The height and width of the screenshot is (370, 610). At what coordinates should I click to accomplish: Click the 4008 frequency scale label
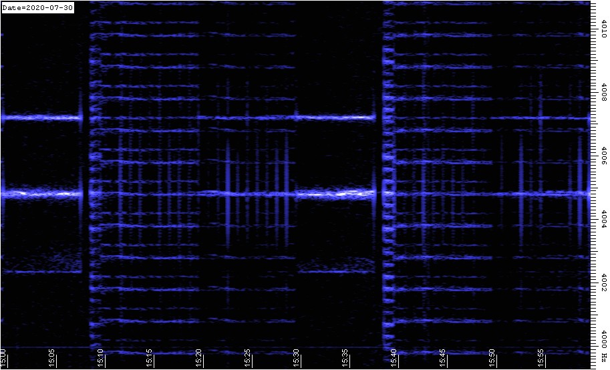[604, 93]
